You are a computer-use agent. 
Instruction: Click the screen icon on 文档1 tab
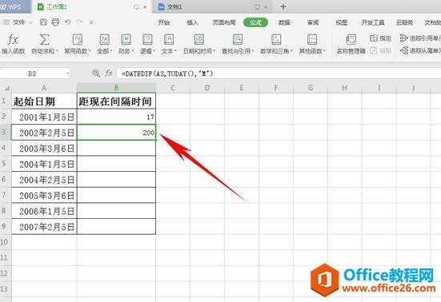257,7
